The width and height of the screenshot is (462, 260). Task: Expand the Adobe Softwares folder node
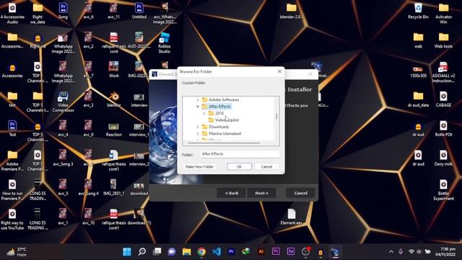[198, 100]
